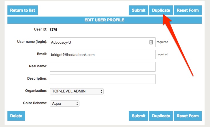Click the Return to list button
Screen dimensions: 210x127
[23, 10]
